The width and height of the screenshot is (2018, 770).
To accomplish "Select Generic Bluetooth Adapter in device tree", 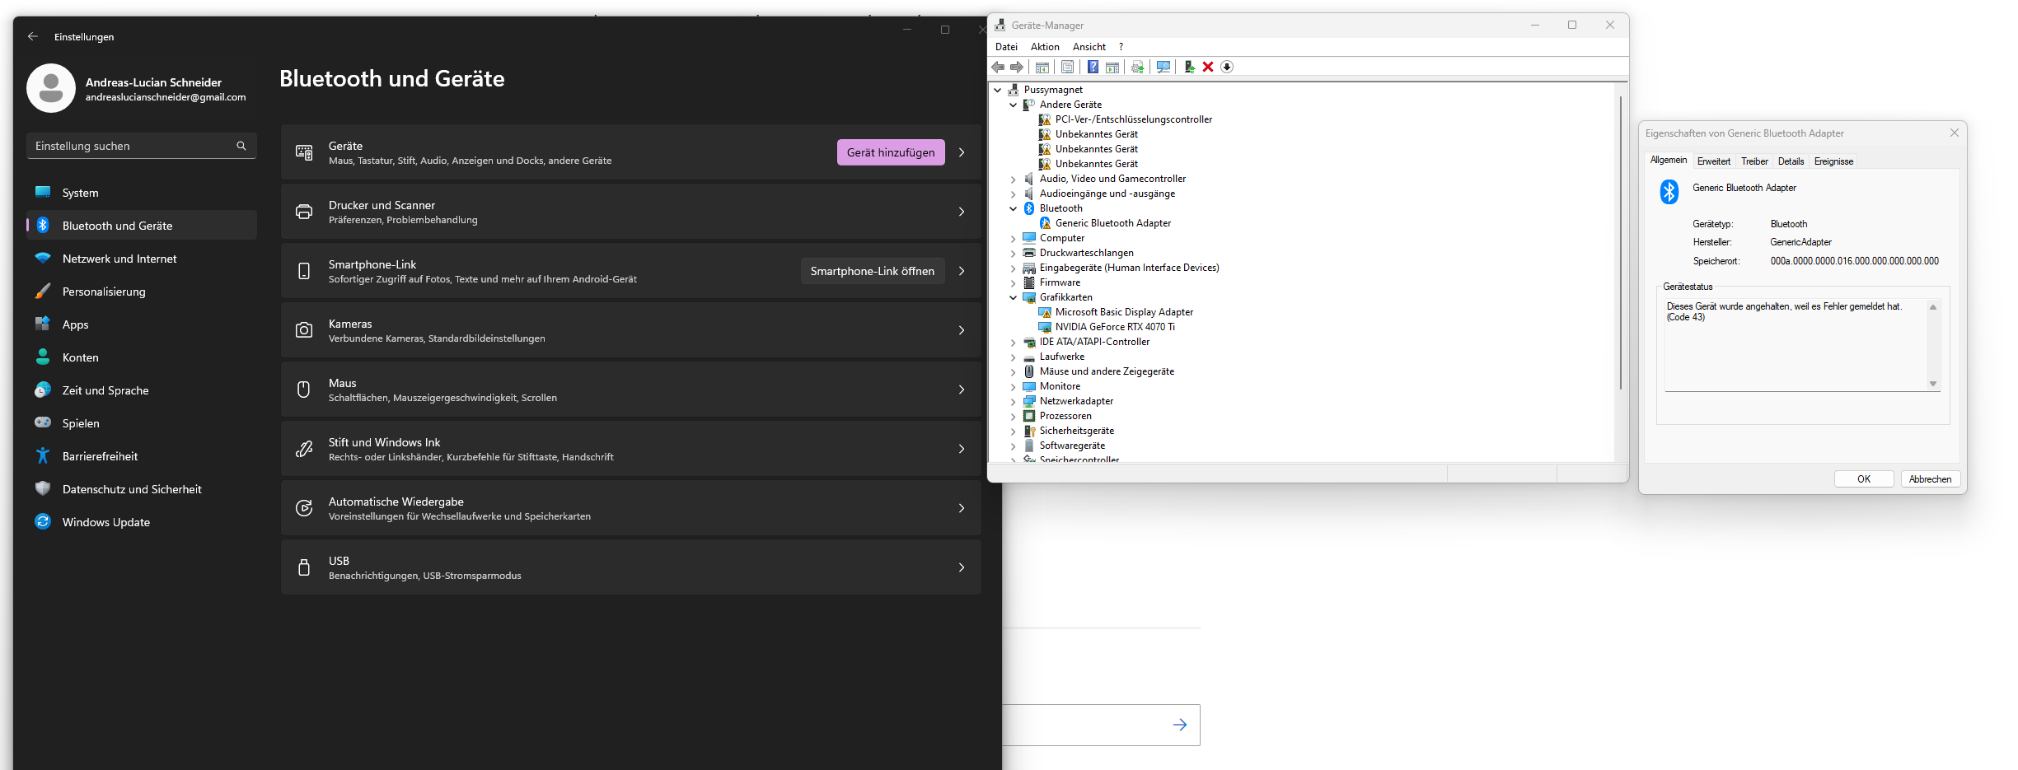I will (1112, 223).
